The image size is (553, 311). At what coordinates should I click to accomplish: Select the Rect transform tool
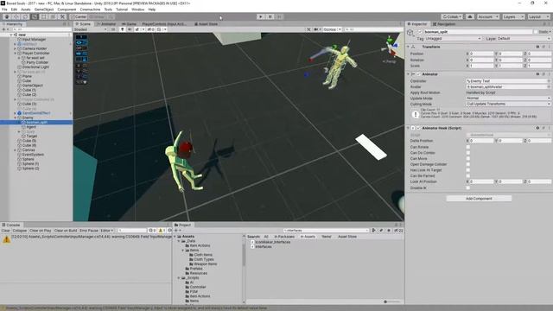44,16
